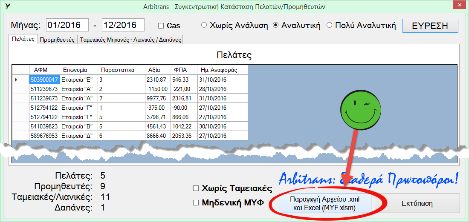Viewport: 469px width, 222px height.
Task: Click the cell Εταιρεία "Β"
Action: click(x=79, y=126)
